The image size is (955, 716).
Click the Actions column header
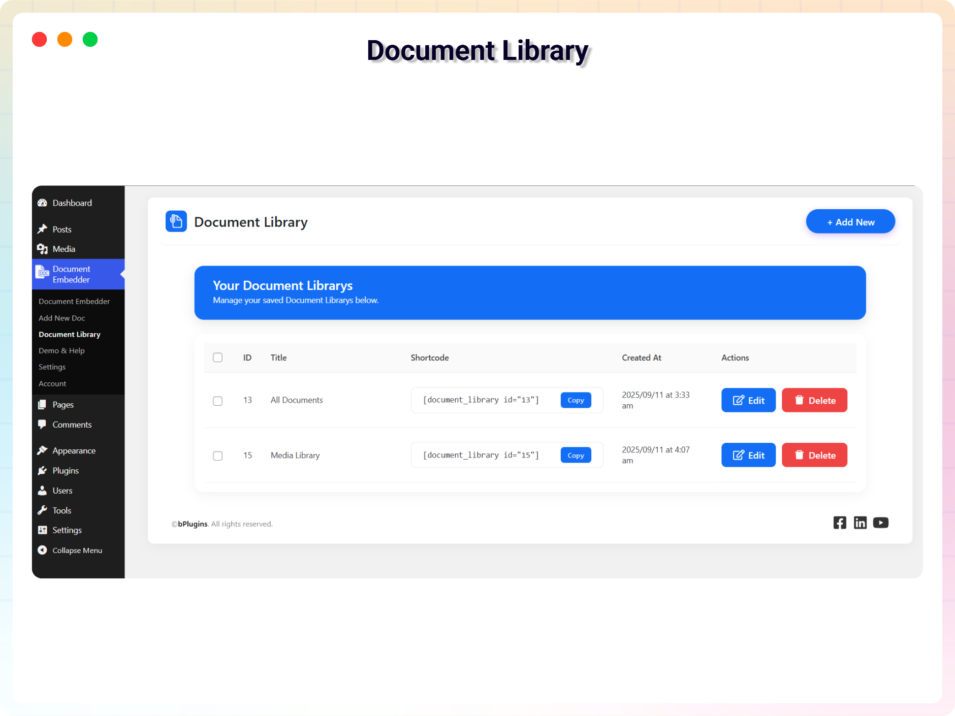[735, 357]
